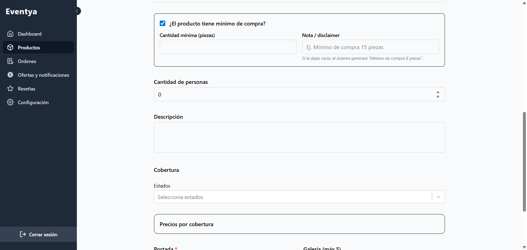The height and width of the screenshot is (250, 527).
Task: Open Ordenes via its document icon
Action: [10, 61]
